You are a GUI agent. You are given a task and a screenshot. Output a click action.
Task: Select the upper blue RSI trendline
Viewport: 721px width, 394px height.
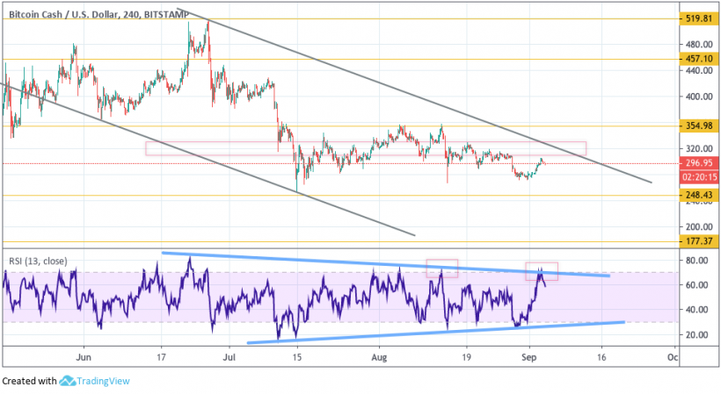pos(352,262)
